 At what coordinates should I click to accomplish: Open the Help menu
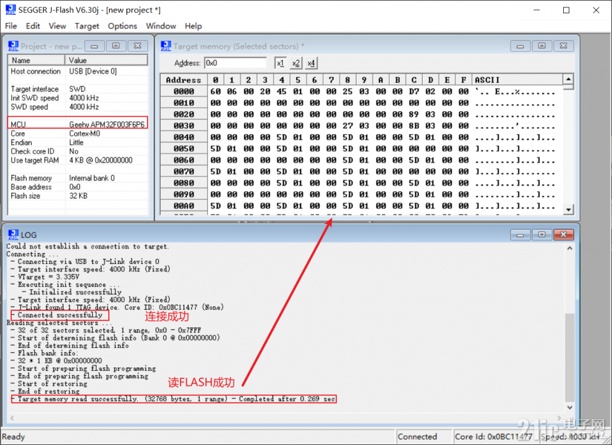193,26
